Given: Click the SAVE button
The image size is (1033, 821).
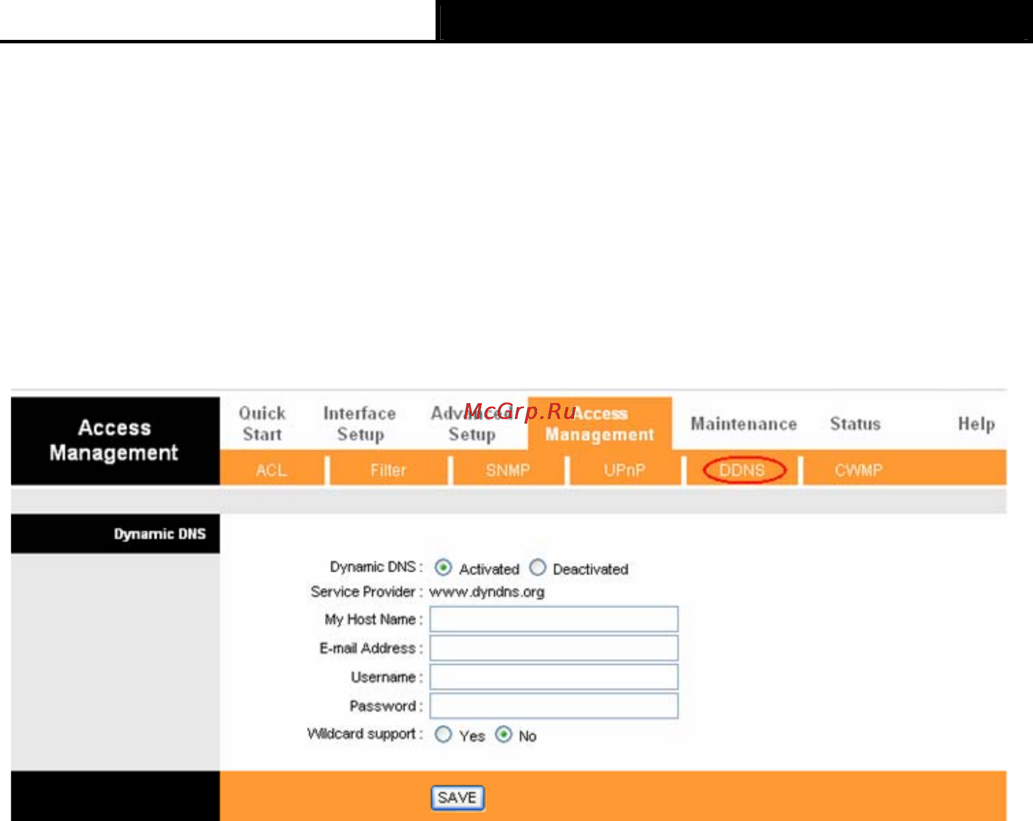Looking at the screenshot, I should (x=458, y=798).
